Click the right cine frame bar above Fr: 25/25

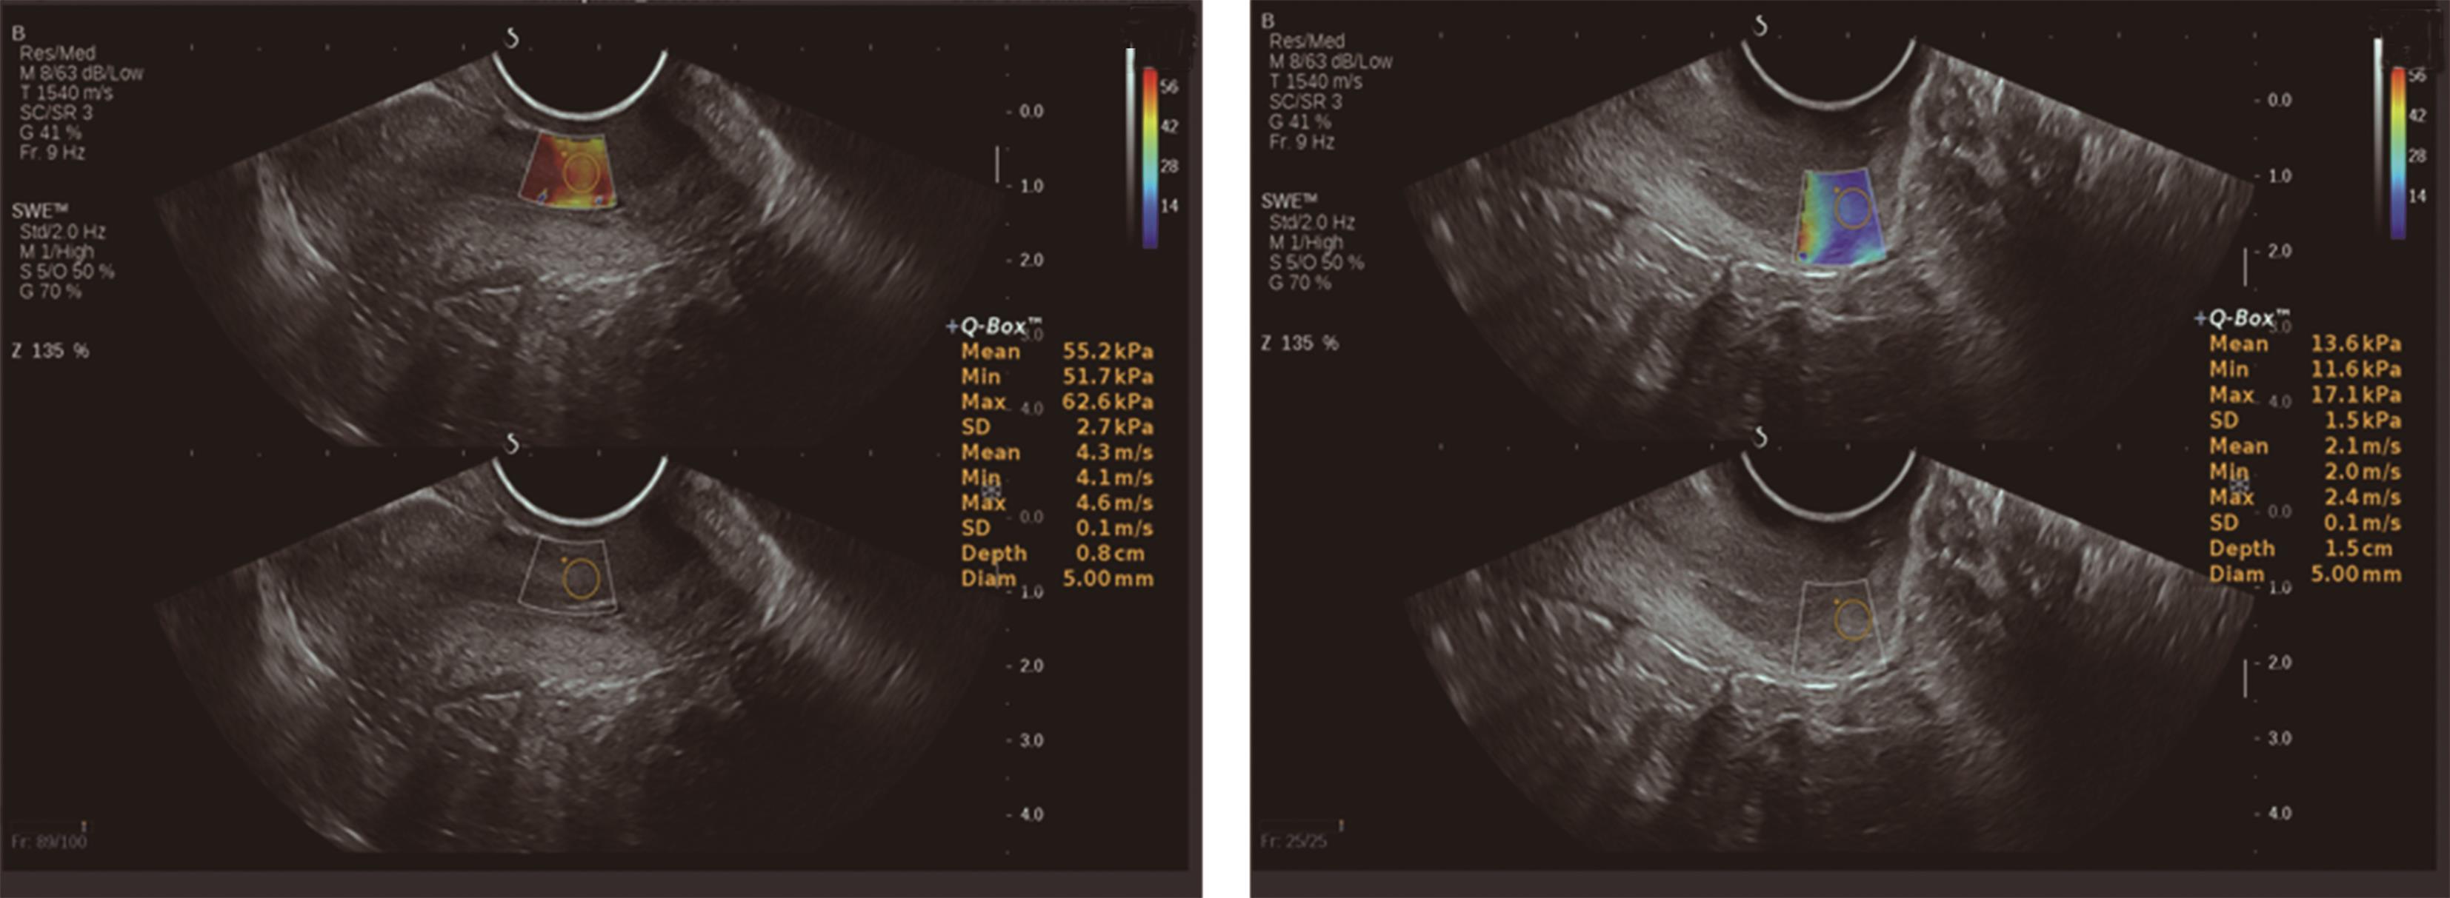click(x=1298, y=824)
